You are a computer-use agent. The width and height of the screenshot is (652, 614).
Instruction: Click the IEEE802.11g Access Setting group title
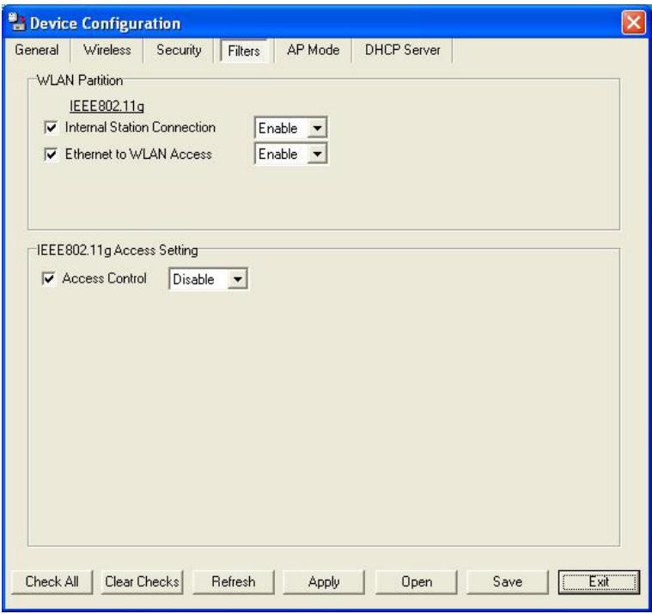118,250
